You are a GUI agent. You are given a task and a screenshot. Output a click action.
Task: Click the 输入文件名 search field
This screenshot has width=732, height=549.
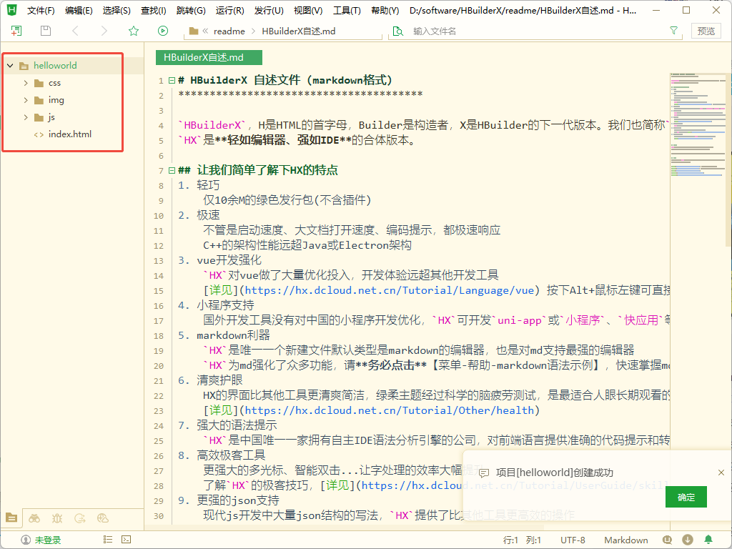(x=537, y=31)
